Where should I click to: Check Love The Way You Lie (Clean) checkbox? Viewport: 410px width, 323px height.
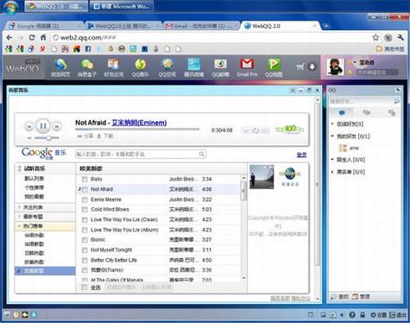tap(85, 220)
